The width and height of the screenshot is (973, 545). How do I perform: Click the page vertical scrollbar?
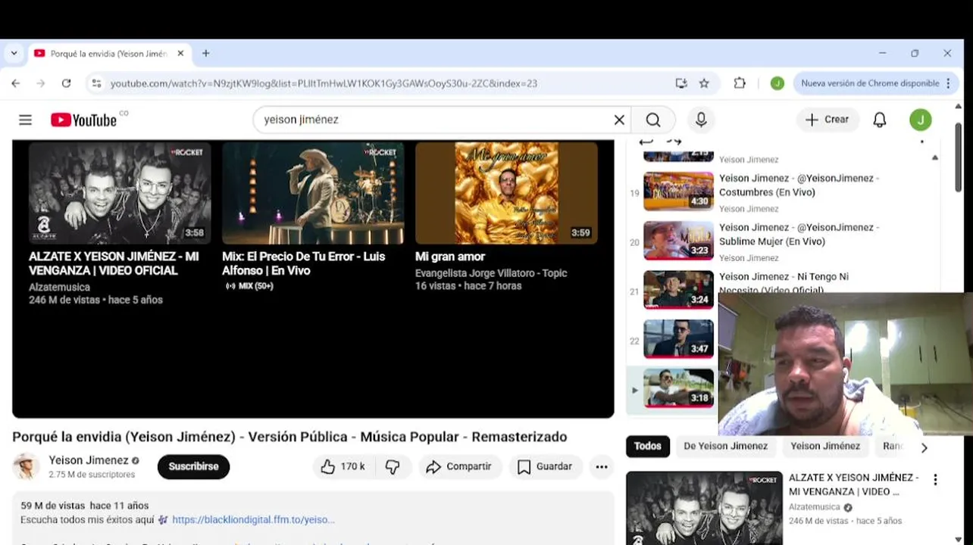pyautogui.click(x=959, y=157)
